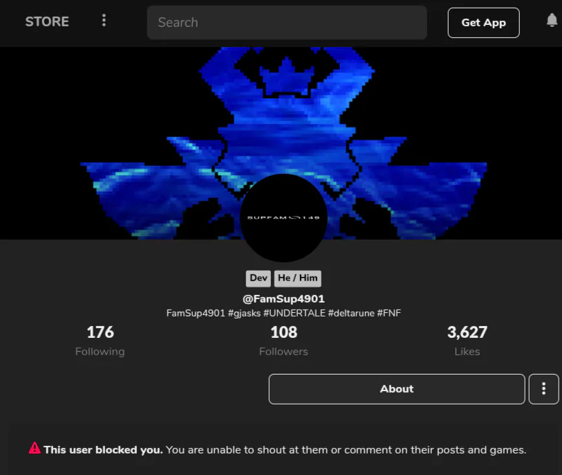Click the Dev badge
The image size is (562, 475).
[259, 278]
